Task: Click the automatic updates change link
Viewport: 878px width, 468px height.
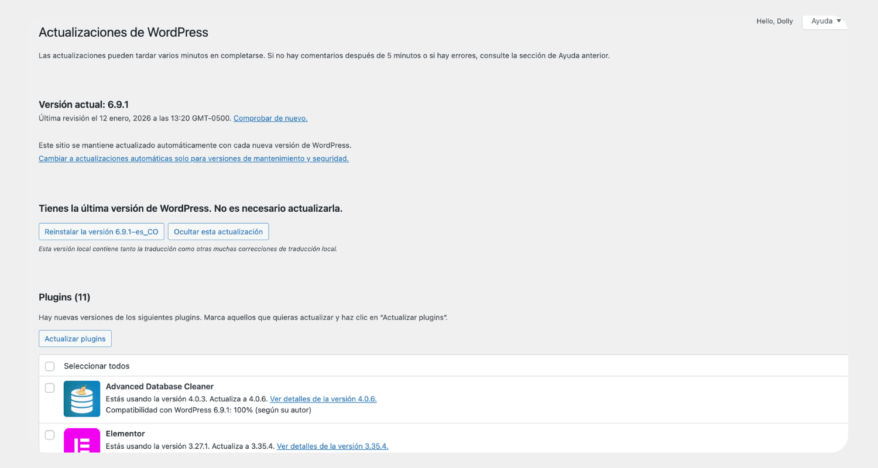Action: click(x=194, y=158)
